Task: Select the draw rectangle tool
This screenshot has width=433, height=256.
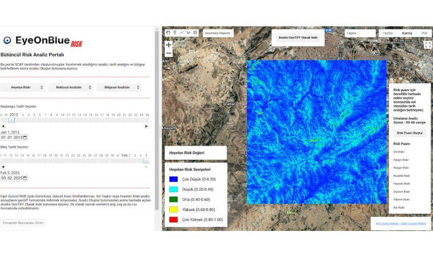Action: click(x=195, y=33)
